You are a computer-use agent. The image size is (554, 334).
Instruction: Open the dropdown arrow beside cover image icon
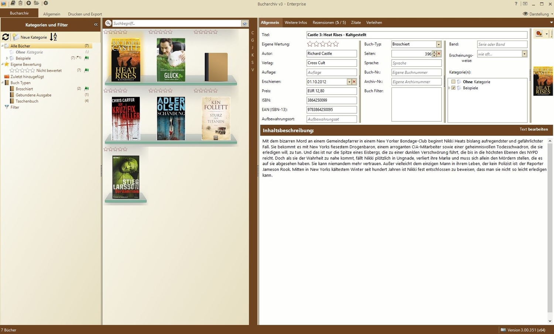547,34
